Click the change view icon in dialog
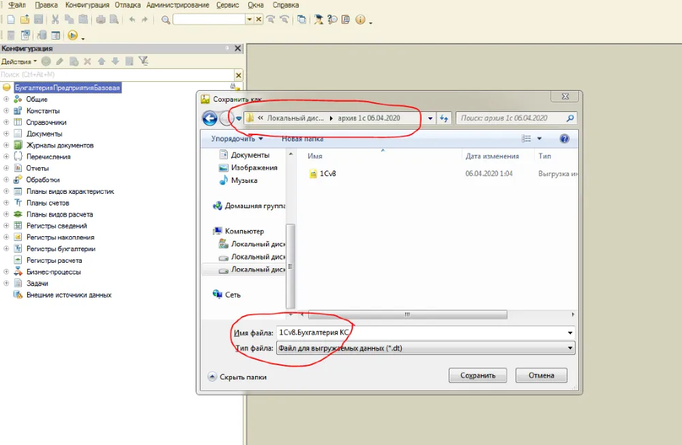Image resolution: width=682 pixels, height=445 pixels. pos(527,139)
